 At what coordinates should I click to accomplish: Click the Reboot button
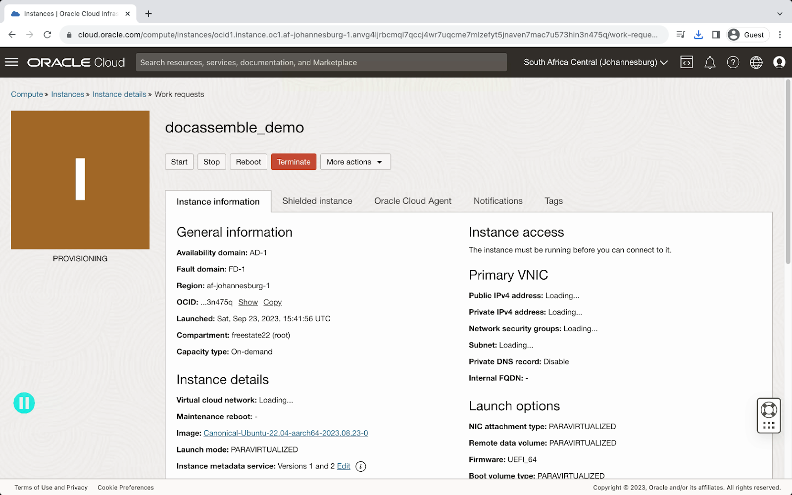[x=248, y=162]
